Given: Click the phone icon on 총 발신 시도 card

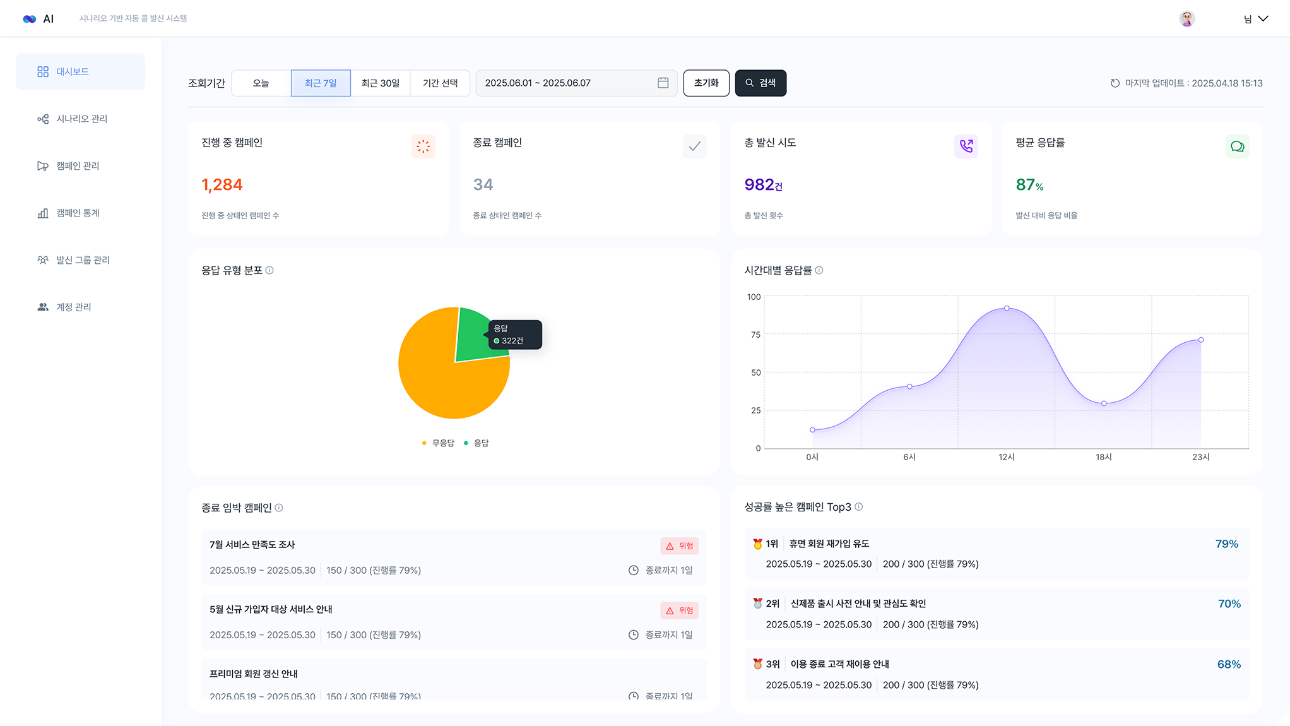Looking at the screenshot, I should tap(966, 146).
